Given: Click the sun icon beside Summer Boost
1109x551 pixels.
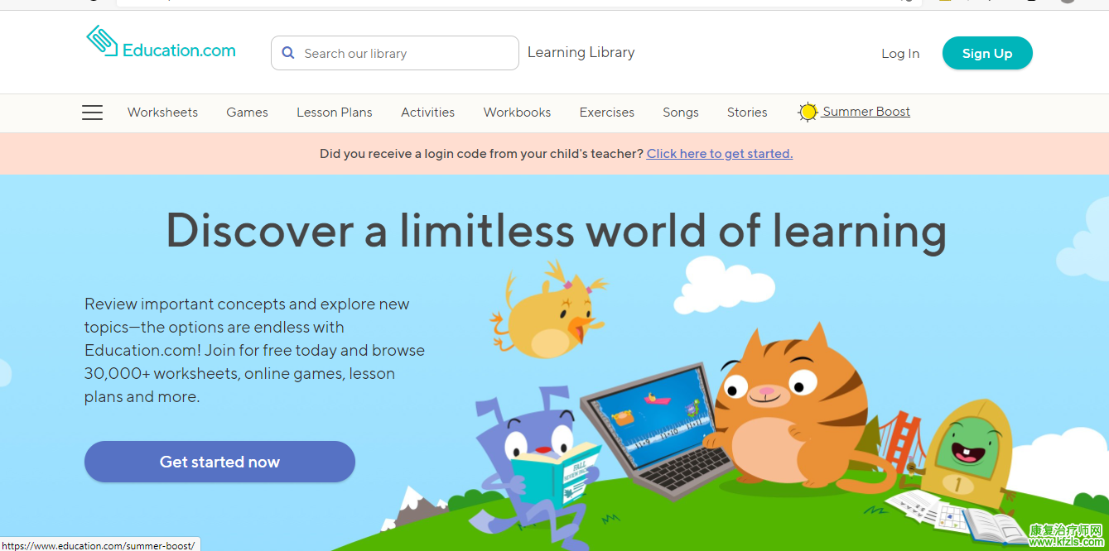Looking at the screenshot, I should point(808,112).
